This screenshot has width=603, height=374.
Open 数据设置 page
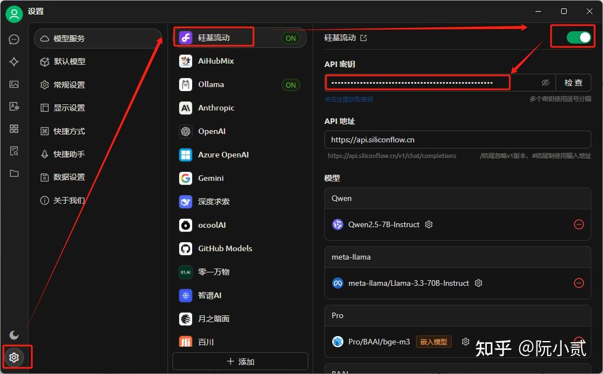[98, 177]
